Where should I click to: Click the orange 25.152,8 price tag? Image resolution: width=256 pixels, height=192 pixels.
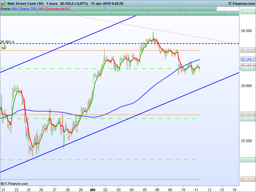click(248, 179)
